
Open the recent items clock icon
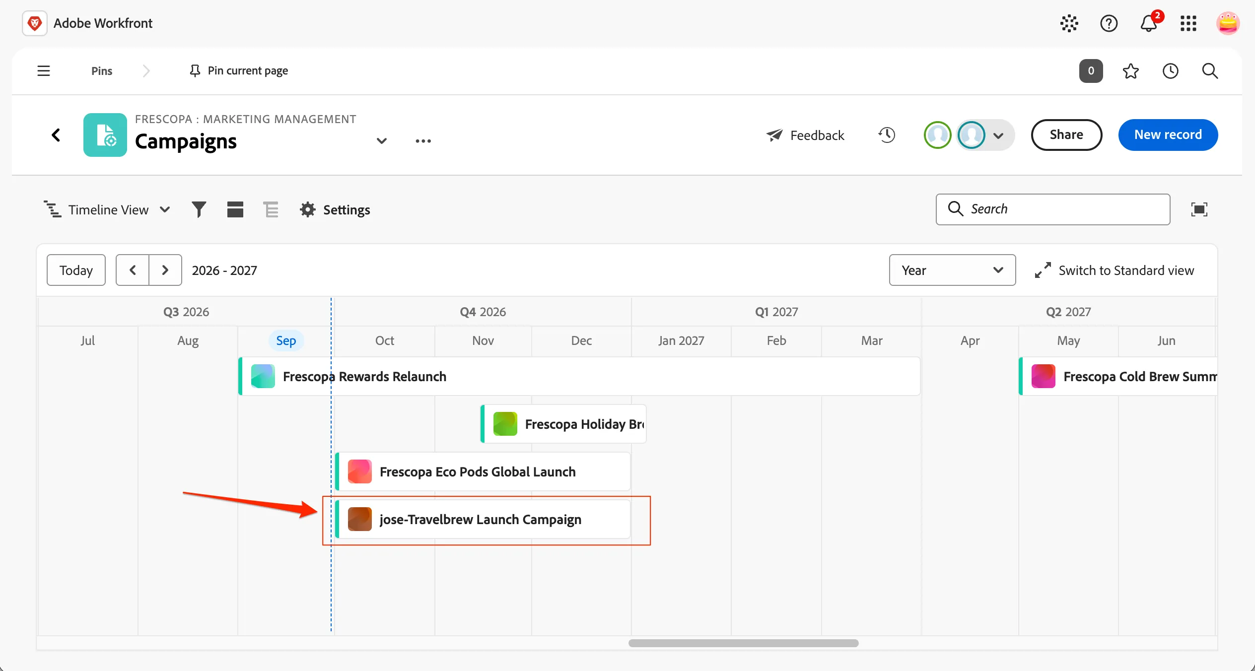coord(1171,71)
